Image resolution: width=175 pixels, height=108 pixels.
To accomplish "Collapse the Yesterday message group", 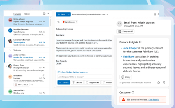I will tap(10, 50).
